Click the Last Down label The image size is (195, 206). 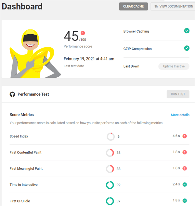(x=131, y=66)
